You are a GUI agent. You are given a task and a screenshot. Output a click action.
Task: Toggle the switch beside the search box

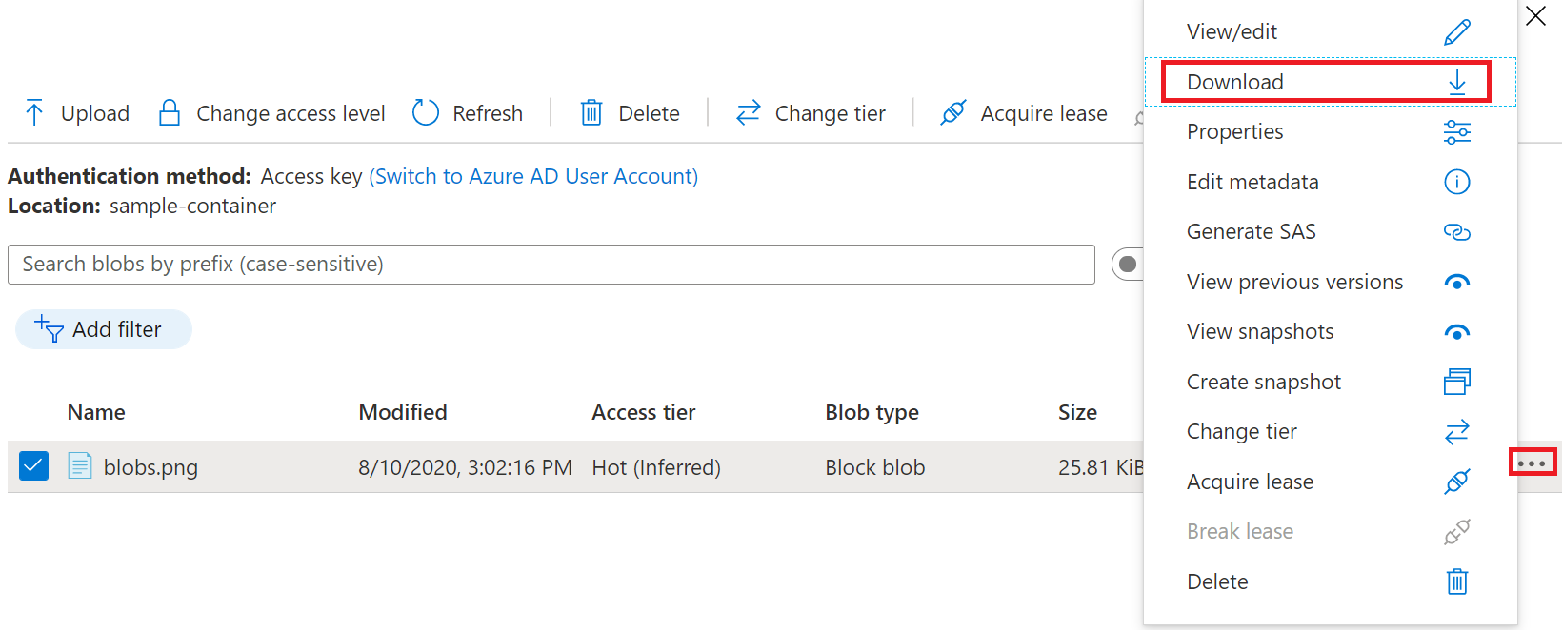click(x=1129, y=265)
